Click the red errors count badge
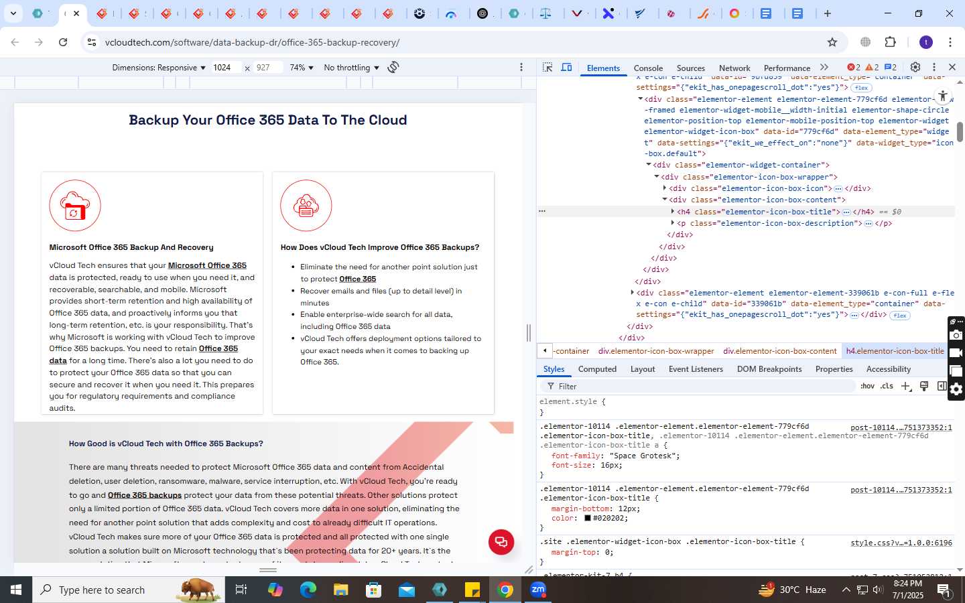This screenshot has width=965, height=603. 854,67
